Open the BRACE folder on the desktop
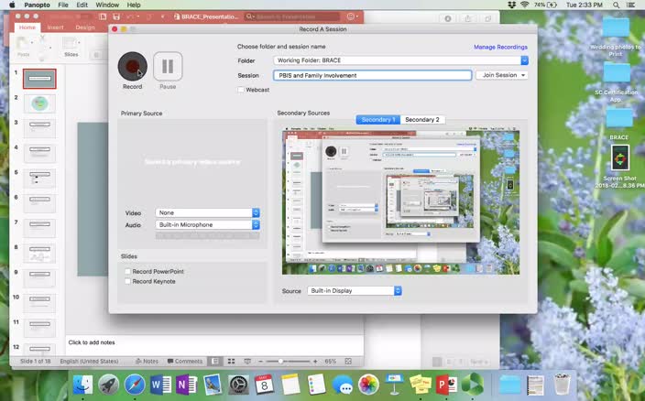The height and width of the screenshot is (401, 645). point(618,118)
